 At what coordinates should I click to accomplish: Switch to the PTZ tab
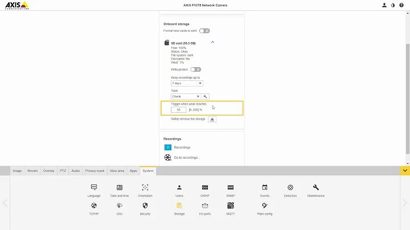coord(63,171)
